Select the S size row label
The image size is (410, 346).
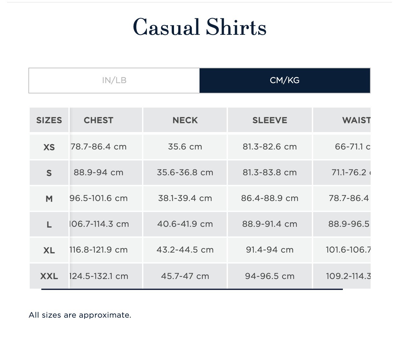pos(49,173)
